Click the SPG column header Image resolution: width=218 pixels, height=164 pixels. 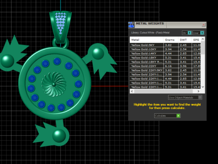pyautogui.click(x=196, y=40)
